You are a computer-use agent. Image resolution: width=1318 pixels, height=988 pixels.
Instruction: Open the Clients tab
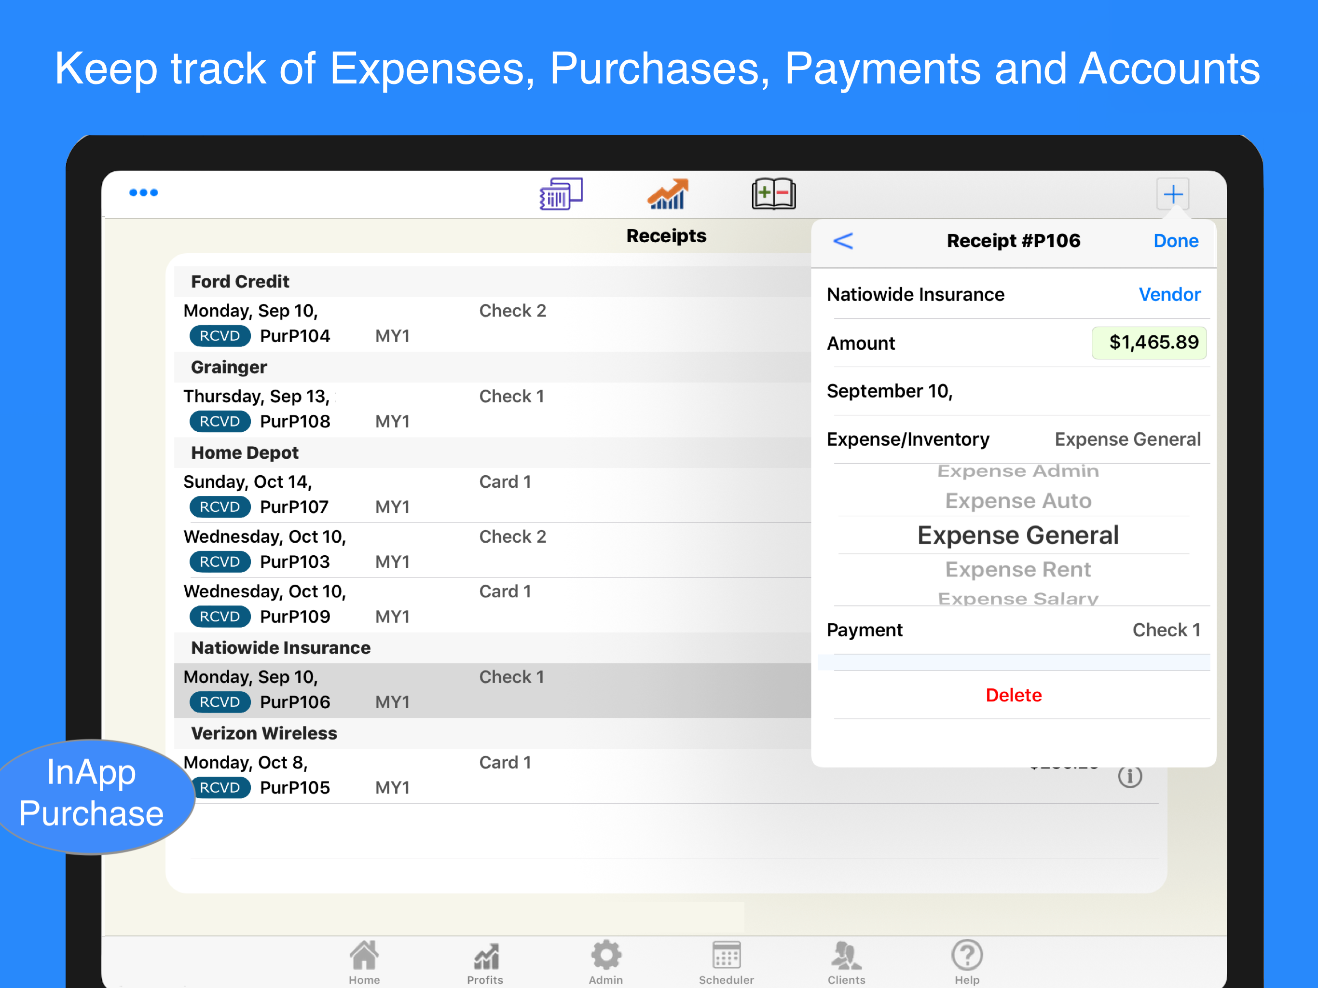coord(846,962)
